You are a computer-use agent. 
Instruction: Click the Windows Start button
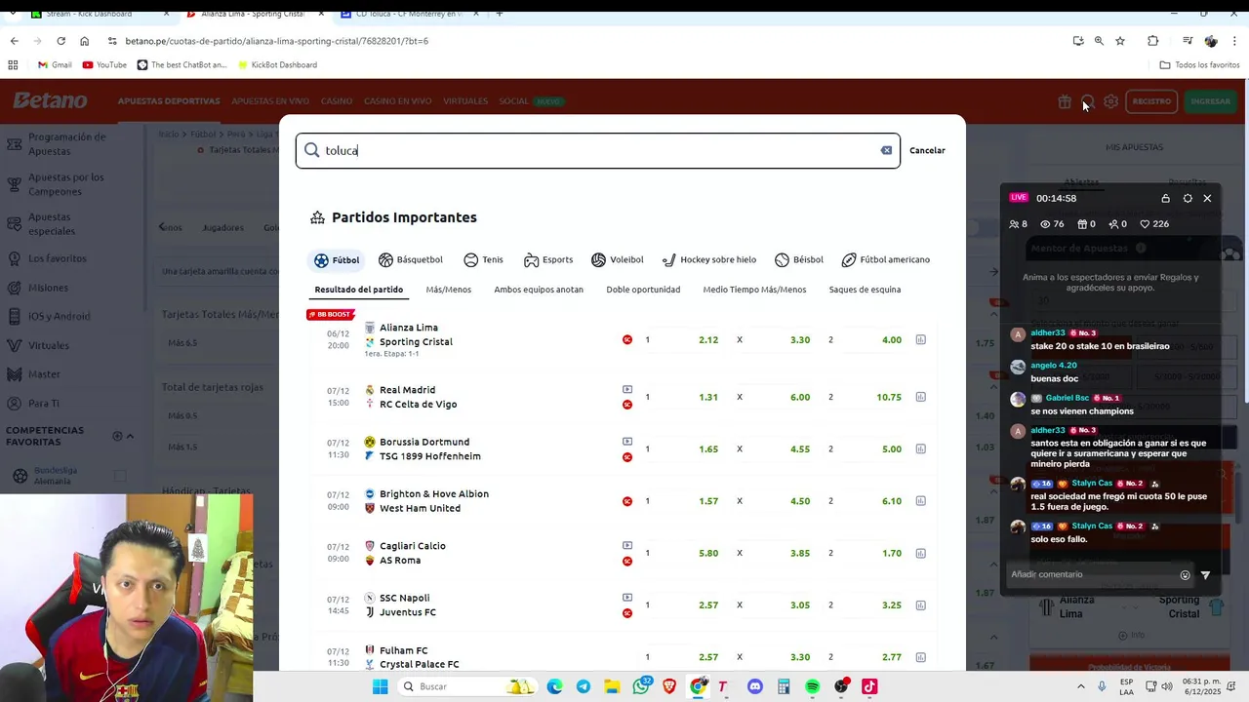381,686
